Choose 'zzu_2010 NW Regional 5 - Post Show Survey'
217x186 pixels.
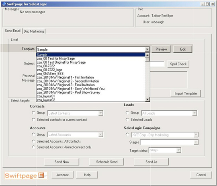point(91,92)
